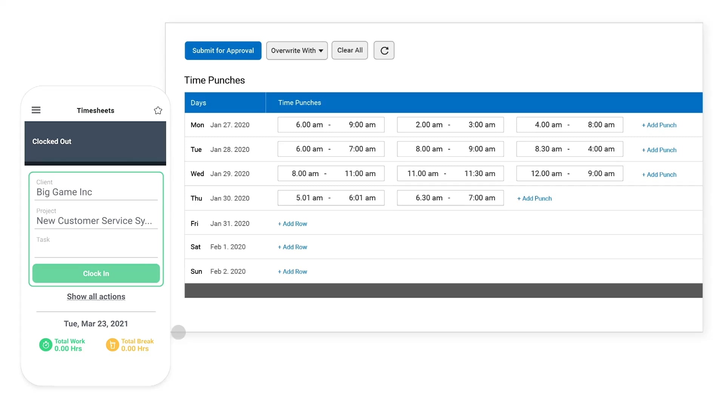Edit Thursday 5.01 am start time

309,198
